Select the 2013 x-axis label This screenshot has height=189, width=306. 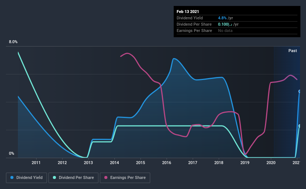pos(88,163)
